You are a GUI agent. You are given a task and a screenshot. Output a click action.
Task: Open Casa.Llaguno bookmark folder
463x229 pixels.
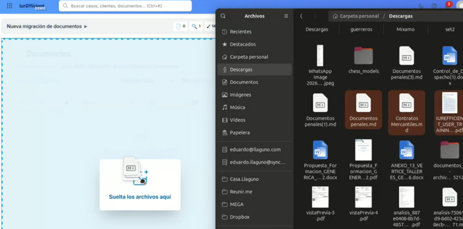[255, 179]
